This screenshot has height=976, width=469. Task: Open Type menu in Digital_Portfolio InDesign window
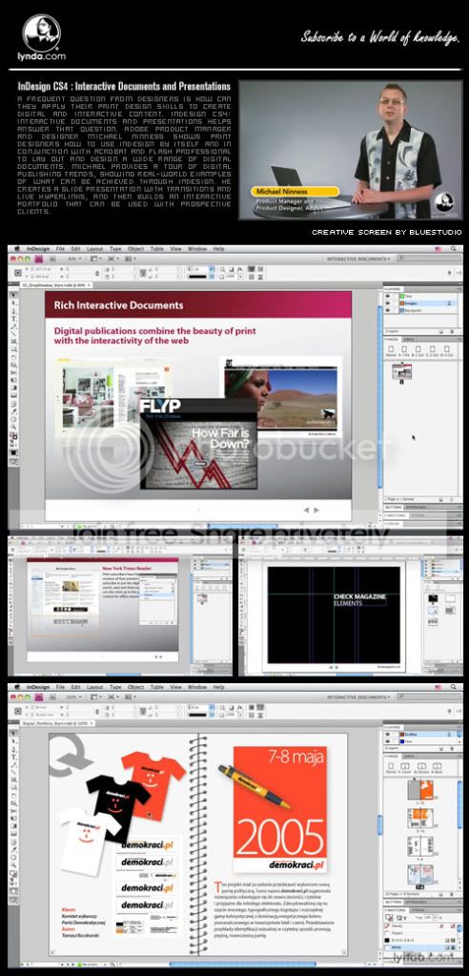tap(115, 687)
